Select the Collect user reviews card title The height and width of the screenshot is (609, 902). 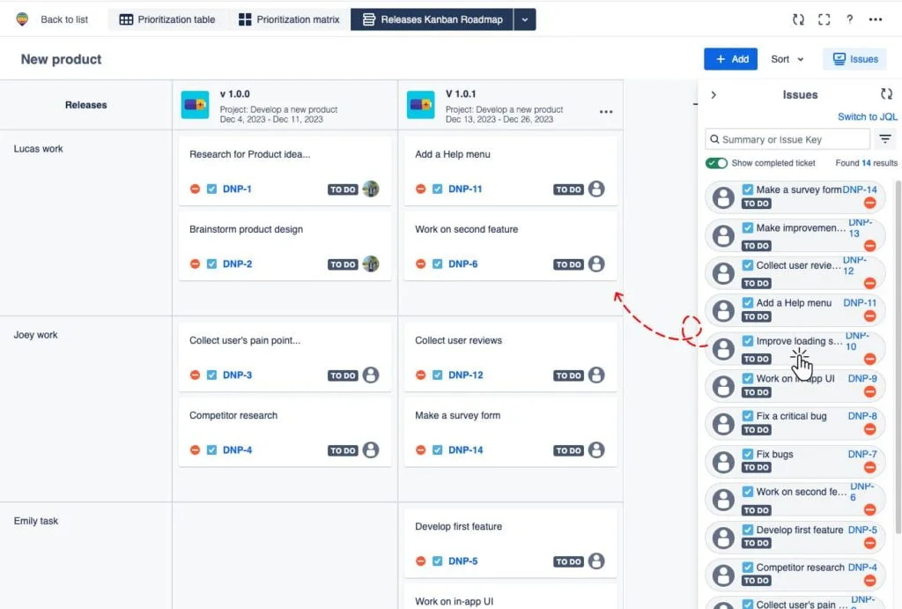(458, 340)
